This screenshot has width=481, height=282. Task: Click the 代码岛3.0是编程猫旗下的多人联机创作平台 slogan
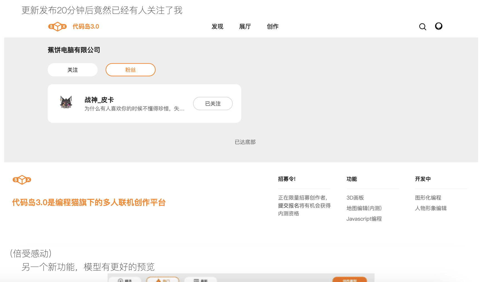89,202
